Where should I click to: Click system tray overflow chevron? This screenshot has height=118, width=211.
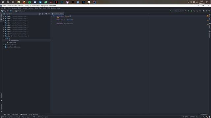click(x=189, y=2)
